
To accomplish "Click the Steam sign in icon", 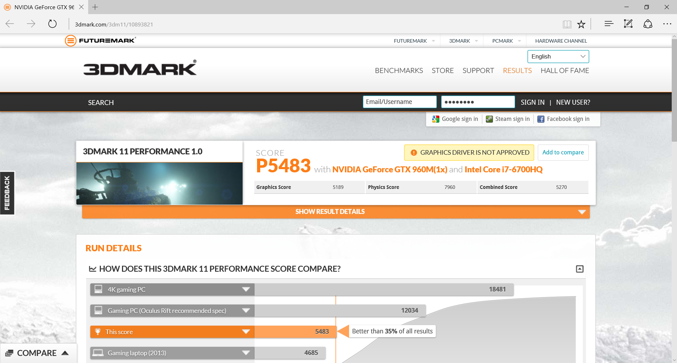I will click(x=489, y=119).
